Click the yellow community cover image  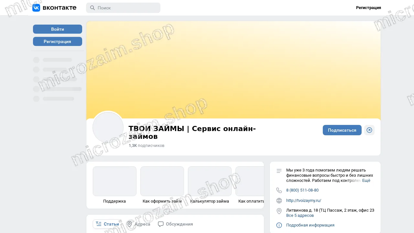(234, 70)
